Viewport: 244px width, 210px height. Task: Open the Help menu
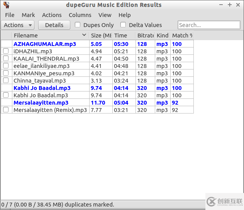point(124,15)
